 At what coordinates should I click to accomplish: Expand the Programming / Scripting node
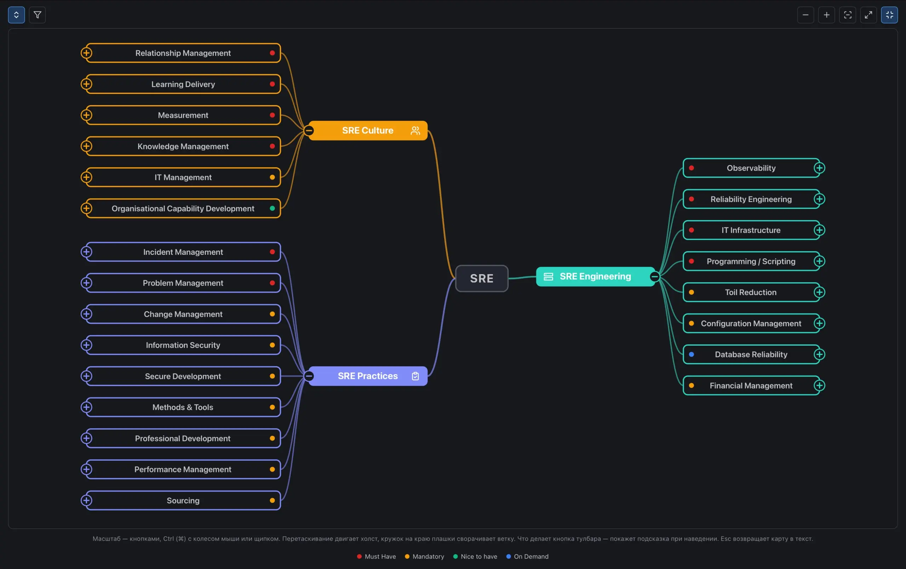pyautogui.click(x=819, y=261)
